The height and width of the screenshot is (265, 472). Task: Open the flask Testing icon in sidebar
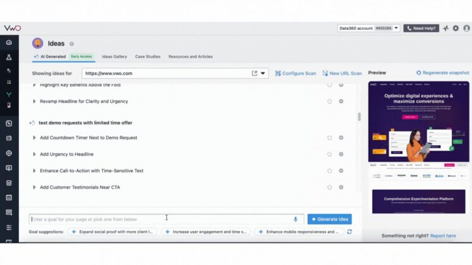coord(9,57)
